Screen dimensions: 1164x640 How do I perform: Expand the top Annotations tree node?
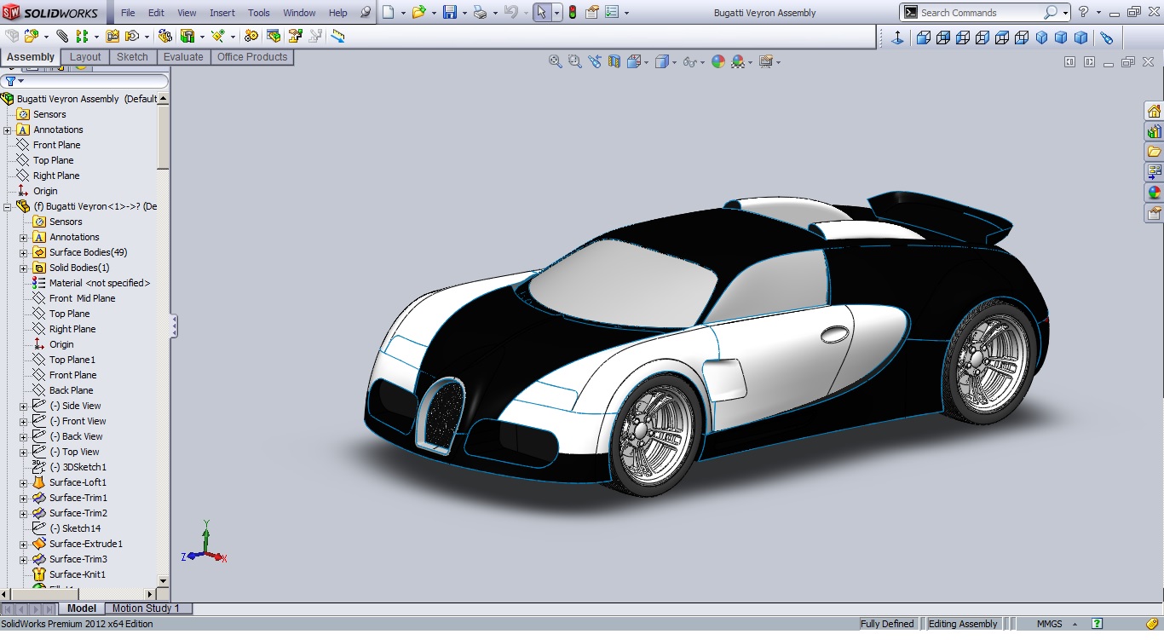[7, 130]
